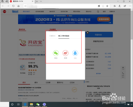Click the browser Forward arrow
The image size is (133, 107).
pos(8,6)
